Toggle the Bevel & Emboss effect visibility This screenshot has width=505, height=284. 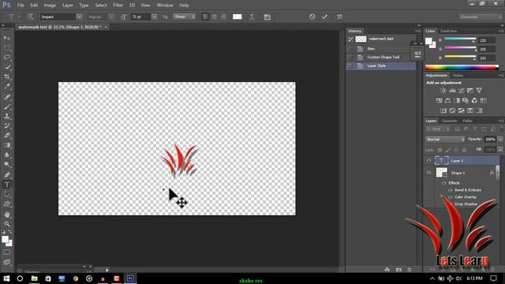point(451,190)
